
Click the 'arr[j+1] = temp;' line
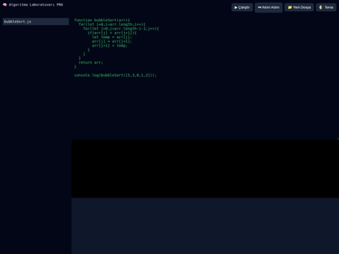[x=110, y=46]
